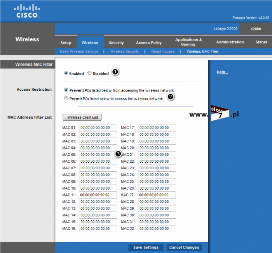The image size is (272, 253).
Task: Open the Access Policy tab
Action: pyautogui.click(x=149, y=42)
